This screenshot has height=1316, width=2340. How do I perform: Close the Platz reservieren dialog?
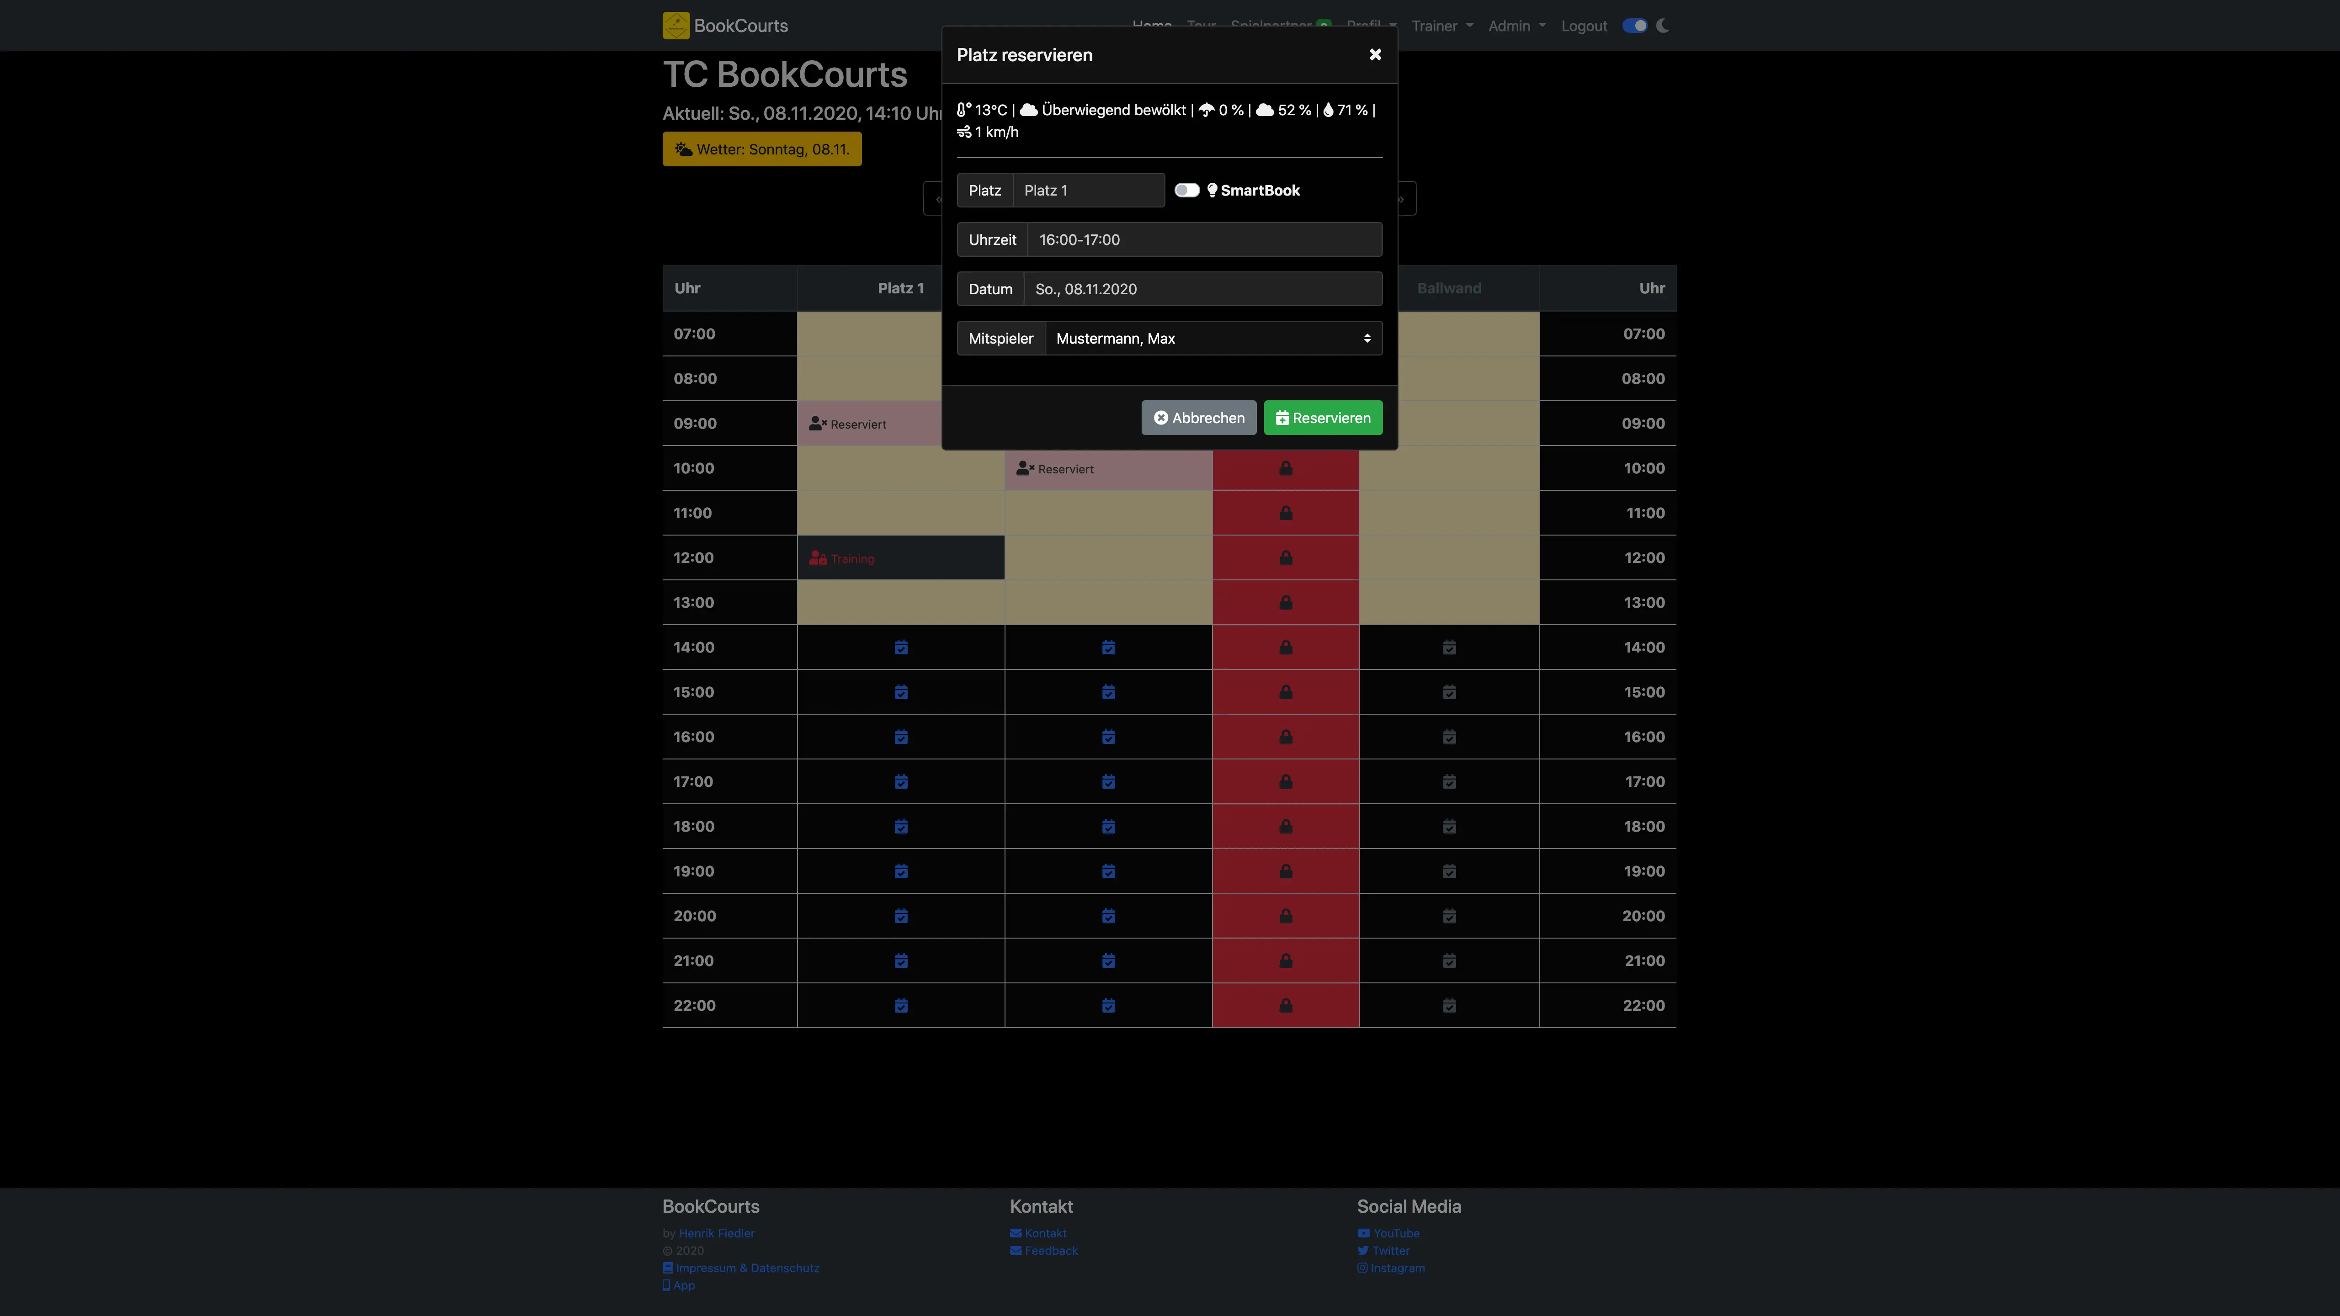[x=1375, y=54]
